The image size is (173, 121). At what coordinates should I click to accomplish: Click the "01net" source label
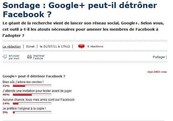[31, 46]
